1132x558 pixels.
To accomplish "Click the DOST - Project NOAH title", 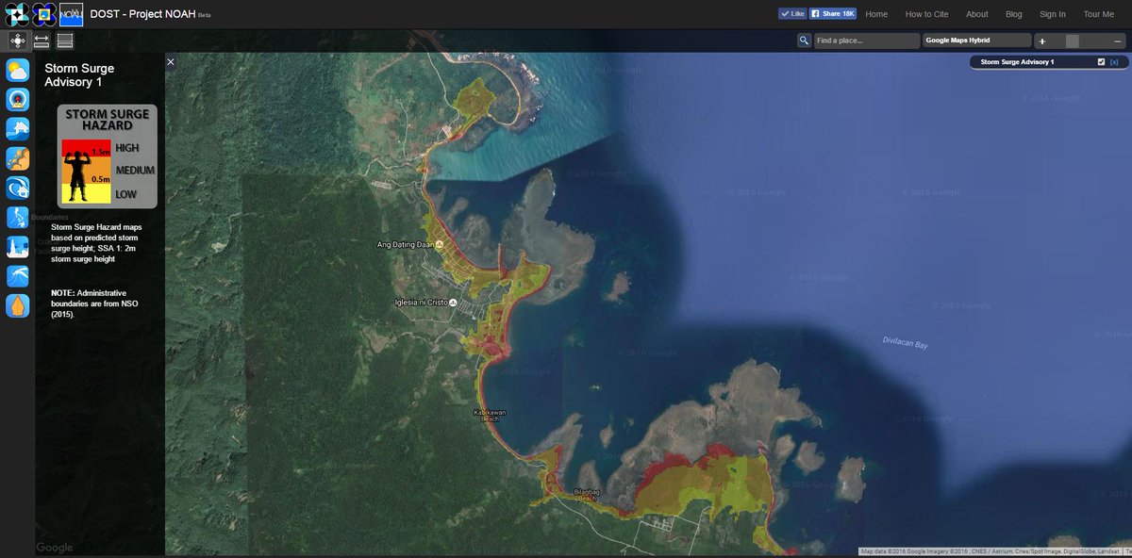I will tap(142, 14).
